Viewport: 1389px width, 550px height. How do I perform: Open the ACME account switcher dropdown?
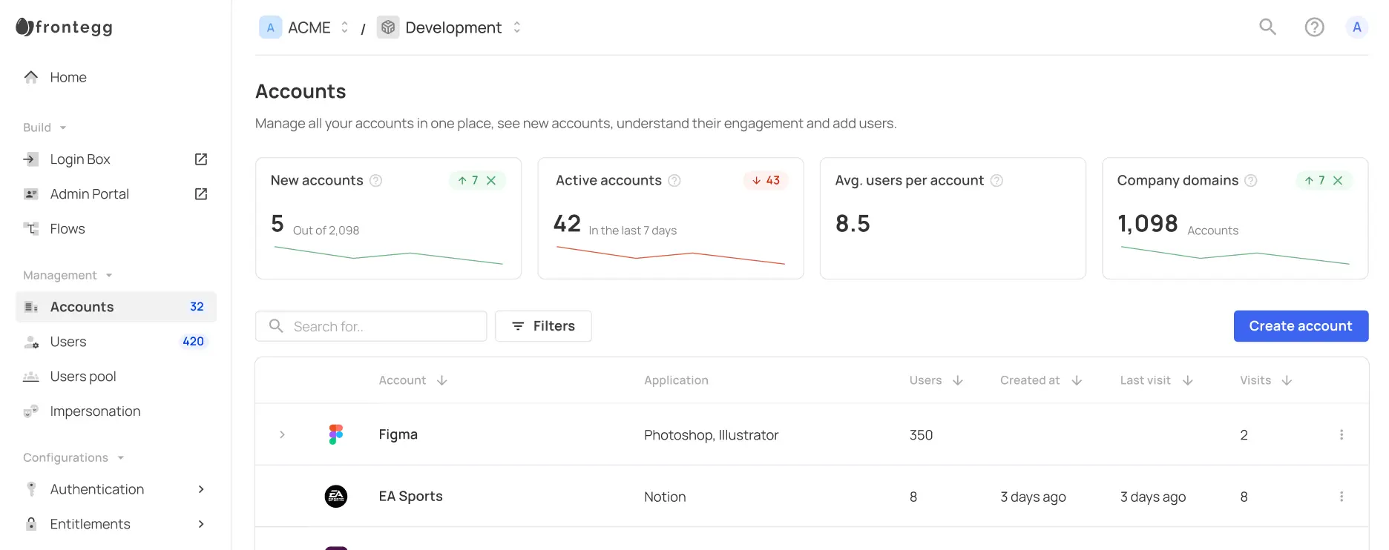344,27
